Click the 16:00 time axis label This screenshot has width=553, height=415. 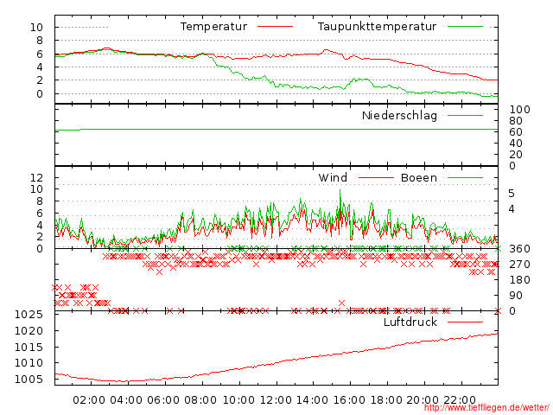349,400
